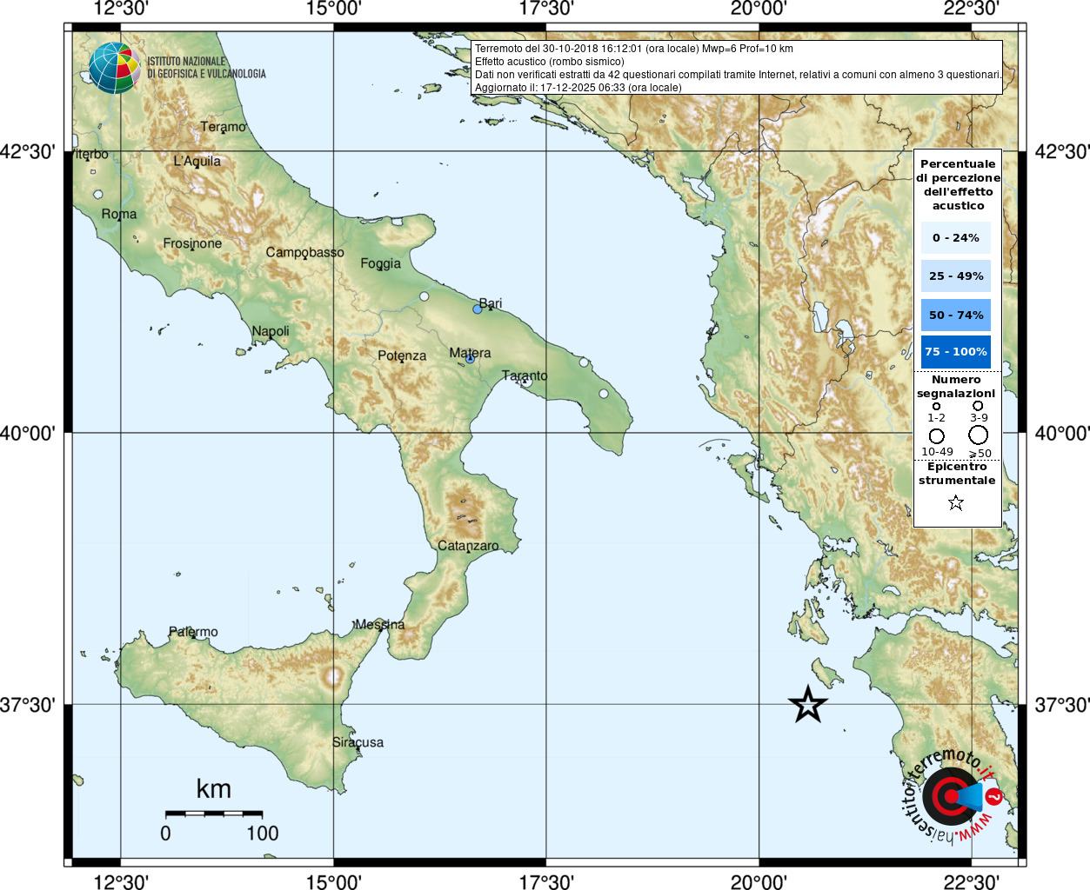This screenshot has width=1090, height=890.
Task: Click the INGV globe logo
Action: pyautogui.click(x=114, y=68)
